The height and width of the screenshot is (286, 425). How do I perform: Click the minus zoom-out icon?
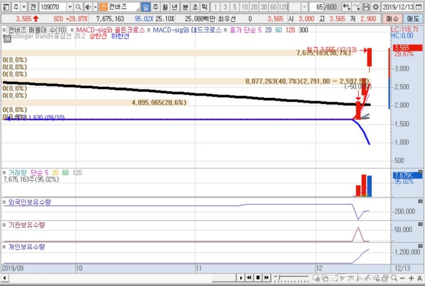(403, 278)
